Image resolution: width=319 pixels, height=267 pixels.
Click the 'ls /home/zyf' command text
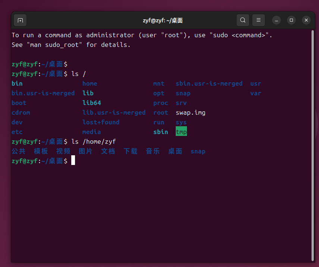(x=93, y=142)
